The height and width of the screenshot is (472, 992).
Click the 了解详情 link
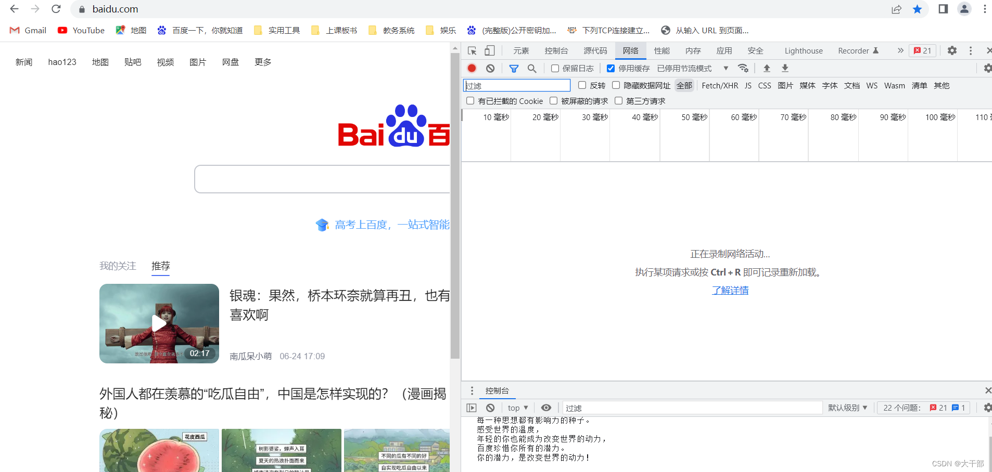tap(730, 291)
